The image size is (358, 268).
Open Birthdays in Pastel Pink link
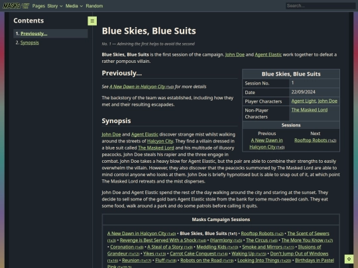[314, 261]
